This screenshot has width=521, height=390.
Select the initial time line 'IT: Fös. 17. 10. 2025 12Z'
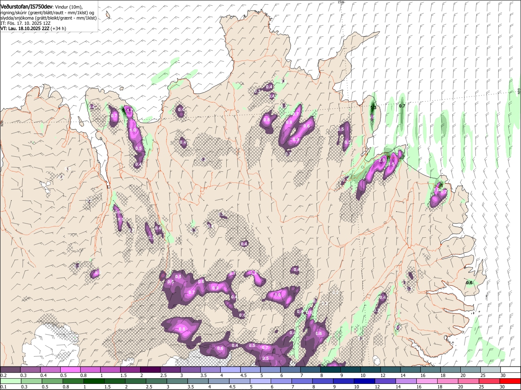click(25, 23)
